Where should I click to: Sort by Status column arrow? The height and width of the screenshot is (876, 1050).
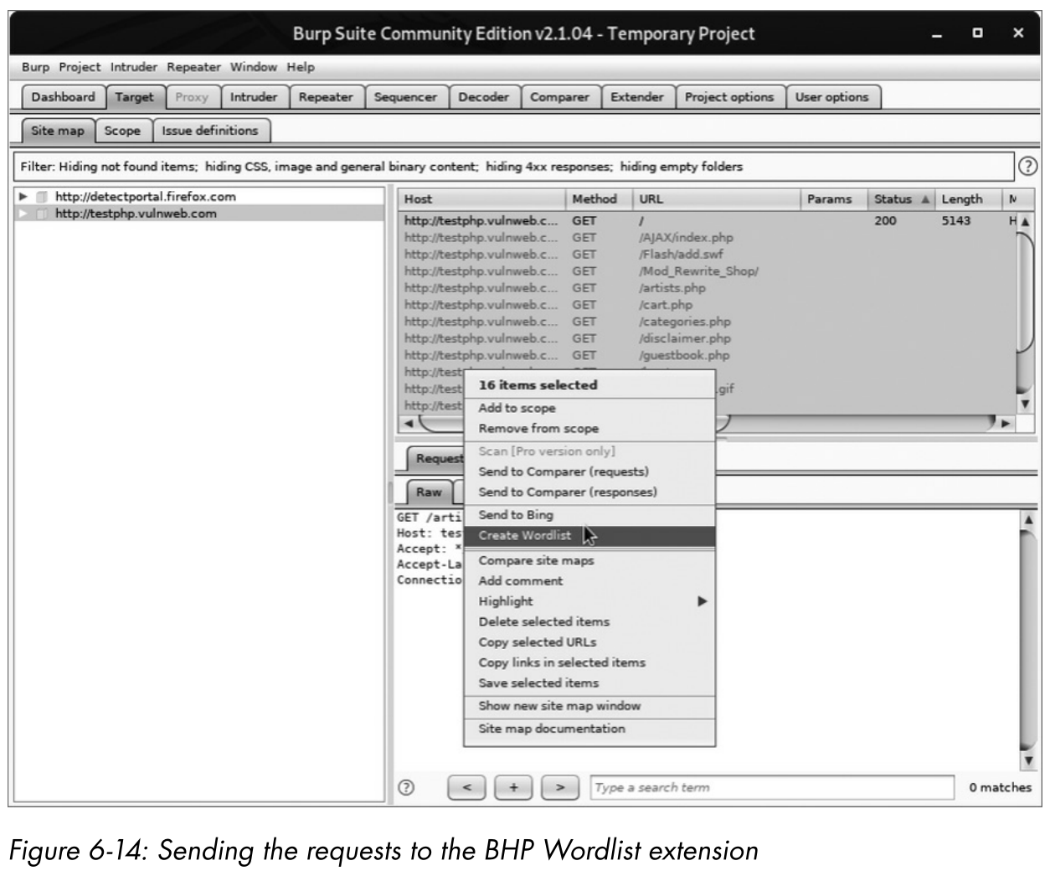click(924, 199)
